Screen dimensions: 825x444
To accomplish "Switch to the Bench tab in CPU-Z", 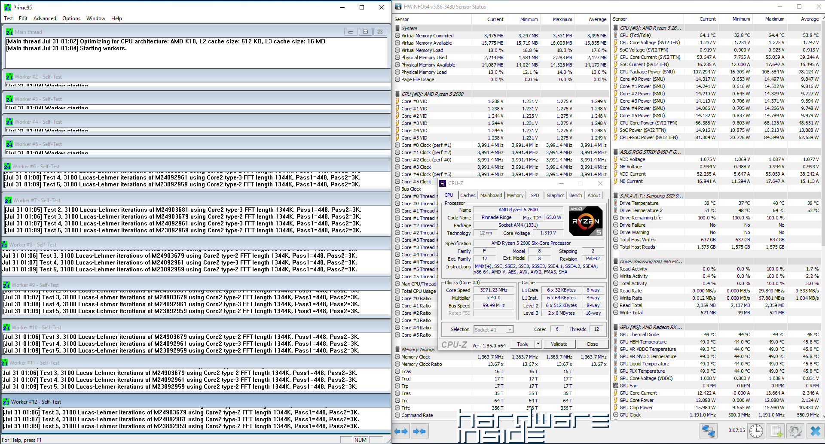I will [x=575, y=195].
